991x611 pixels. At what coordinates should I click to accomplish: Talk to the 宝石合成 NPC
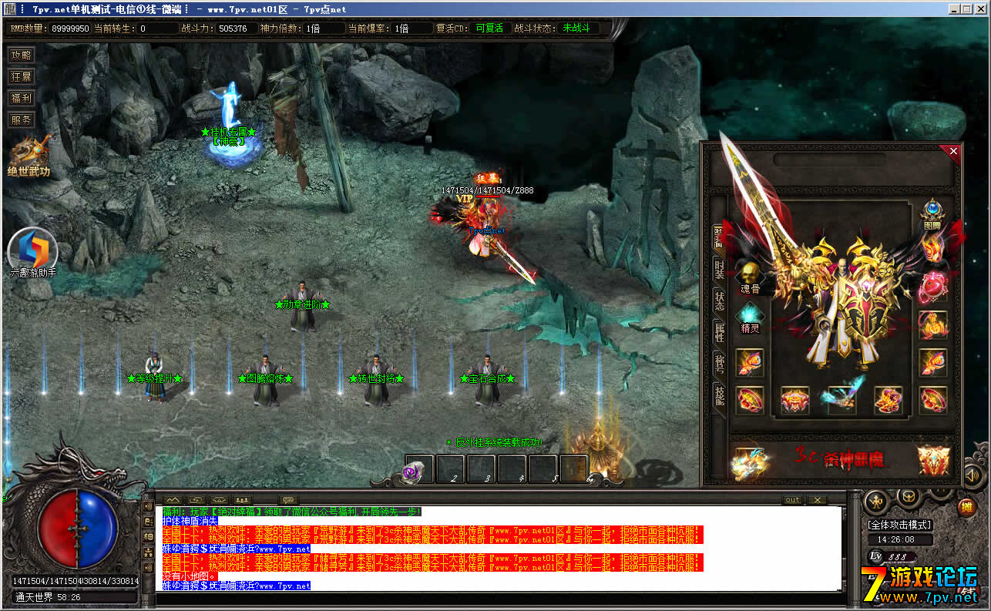(x=487, y=379)
